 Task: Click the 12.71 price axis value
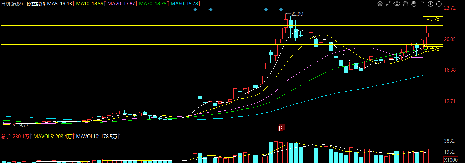(x=450, y=101)
